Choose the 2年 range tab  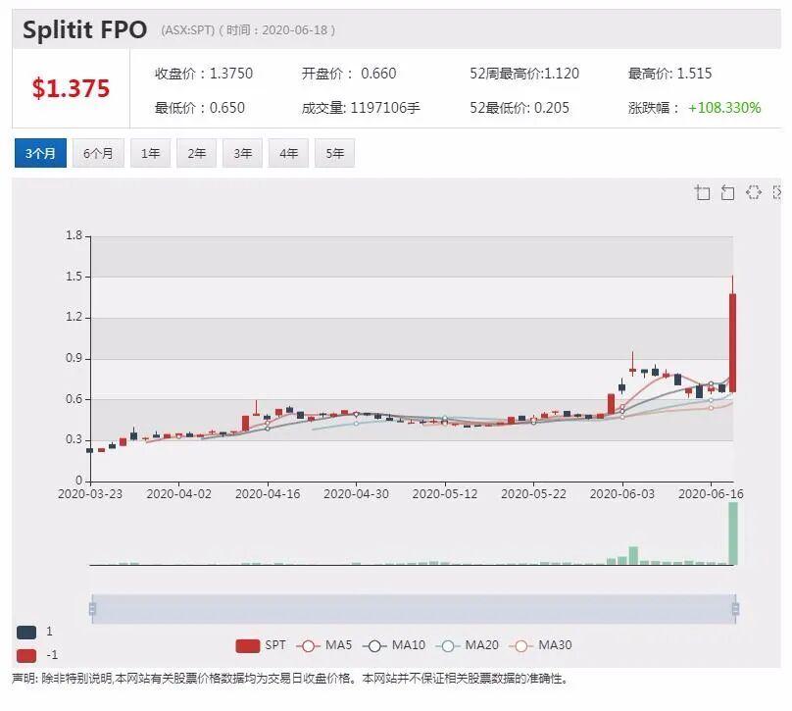[196, 153]
